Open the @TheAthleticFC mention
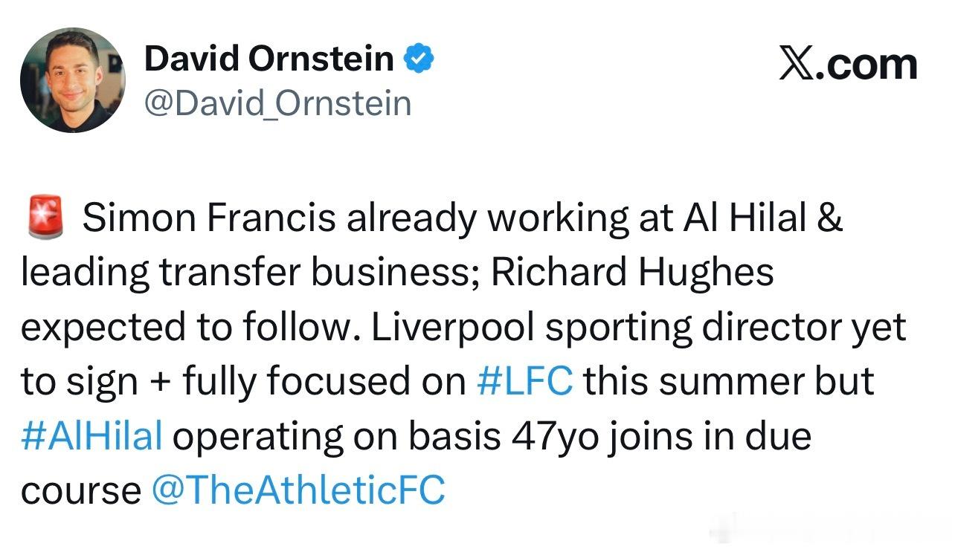Viewport: 955px width, 552px height. (298, 490)
